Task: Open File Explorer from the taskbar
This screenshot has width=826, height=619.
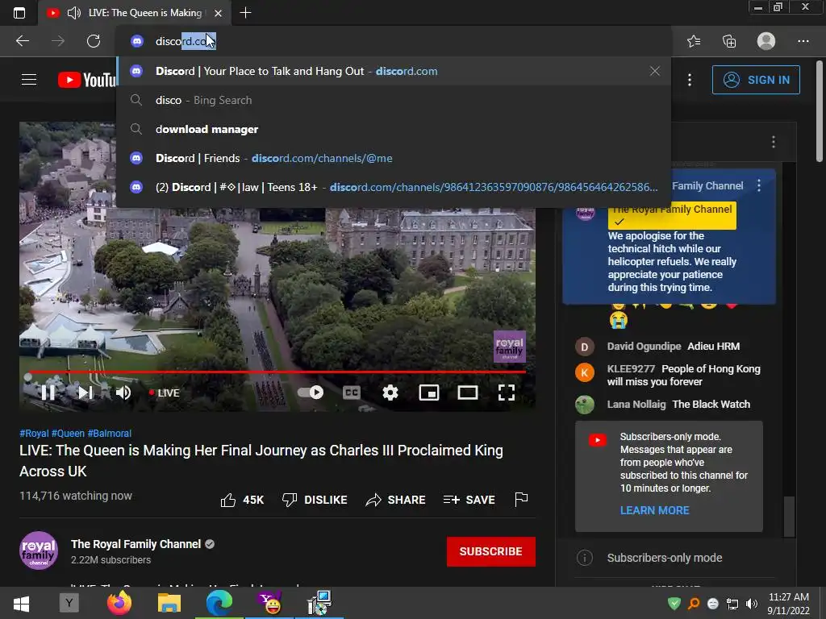Action: [x=169, y=603]
